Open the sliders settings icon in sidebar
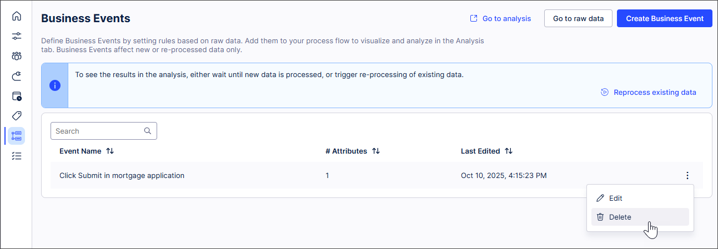 click(17, 36)
